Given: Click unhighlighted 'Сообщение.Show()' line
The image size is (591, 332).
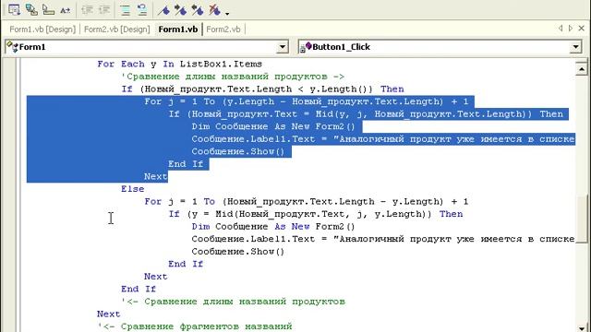Looking at the screenshot, I should pyautogui.click(x=238, y=251).
